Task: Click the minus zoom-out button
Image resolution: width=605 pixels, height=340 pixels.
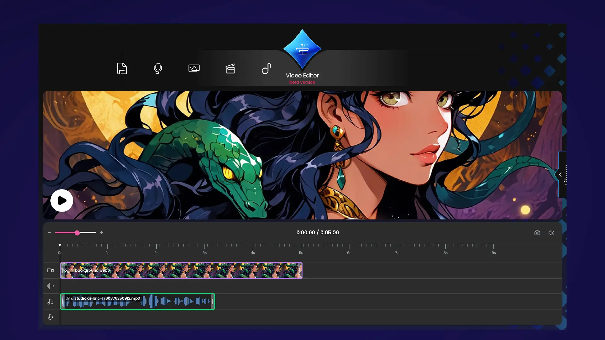Action: click(49, 233)
